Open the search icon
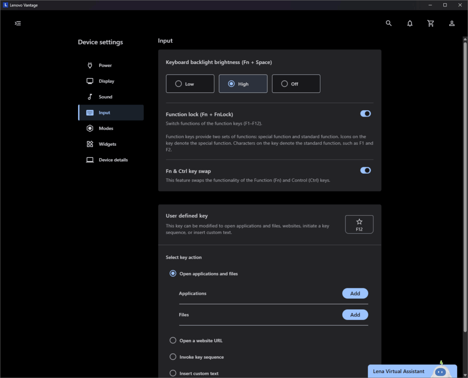The height and width of the screenshot is (378, 468). 389,23
